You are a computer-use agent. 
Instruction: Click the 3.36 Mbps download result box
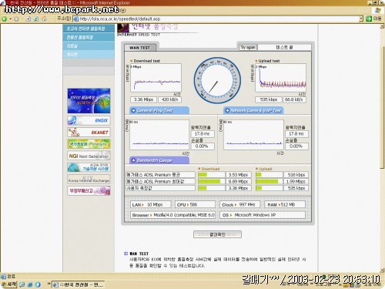tap(143, 99)
